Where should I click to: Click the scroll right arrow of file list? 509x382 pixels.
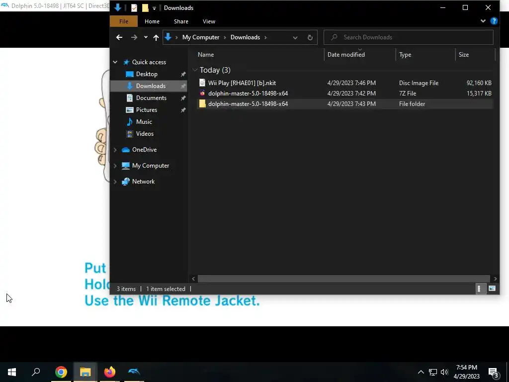point(495,279)
